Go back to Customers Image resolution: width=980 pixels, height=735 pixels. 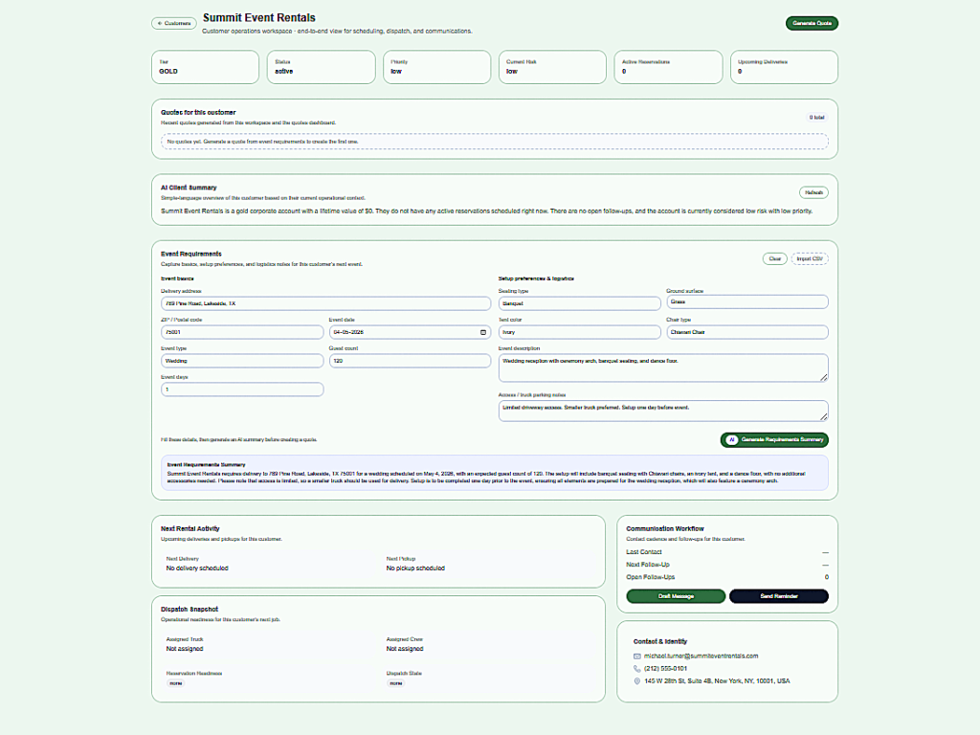(174, 23)
